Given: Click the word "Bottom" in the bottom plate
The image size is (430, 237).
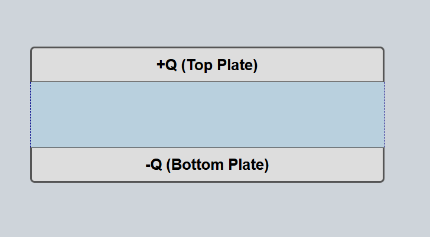Looking at the screenshot, I should (x=197, y=164).
